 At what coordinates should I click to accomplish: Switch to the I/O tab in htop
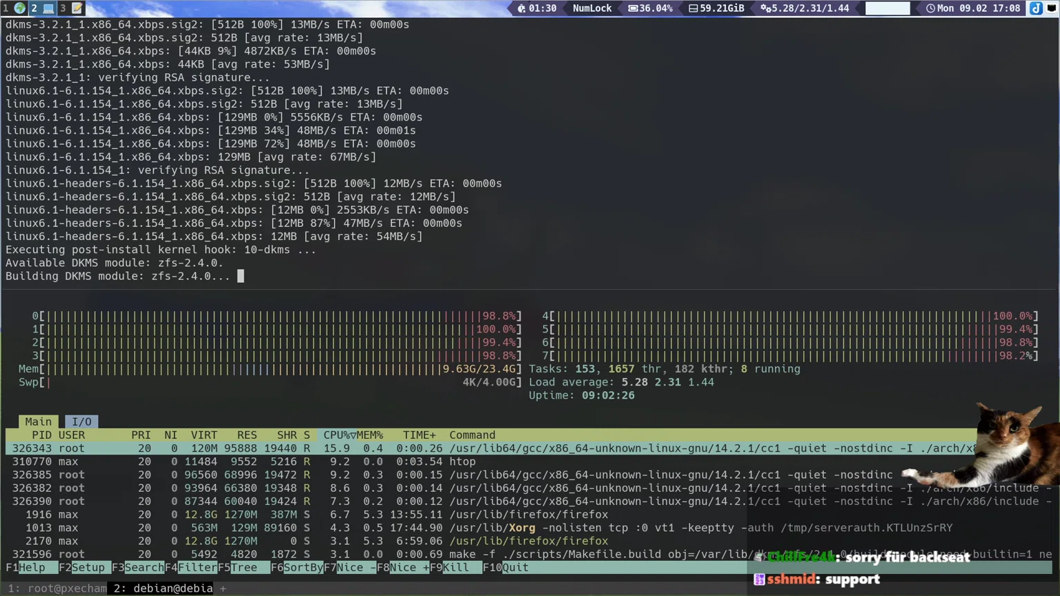pos(81,421)
